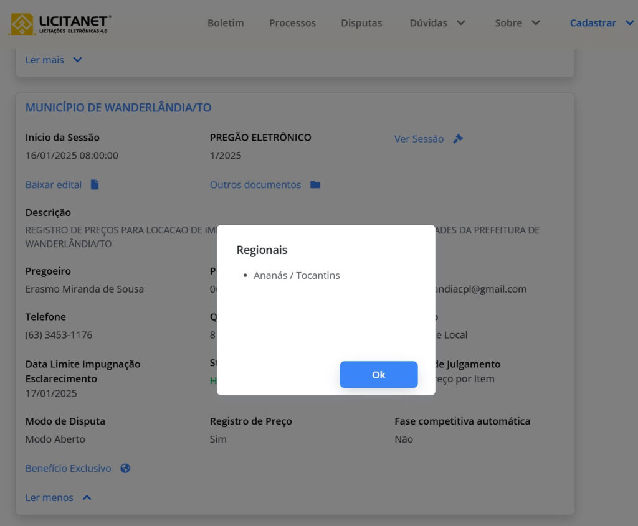
Task: Expand the section with Ler mais chevron
Action: pos(77,60)
